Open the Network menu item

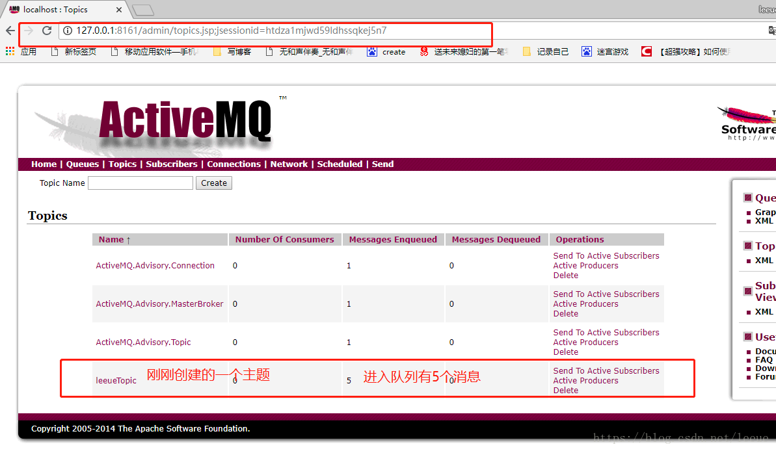[x=289, y=164]
